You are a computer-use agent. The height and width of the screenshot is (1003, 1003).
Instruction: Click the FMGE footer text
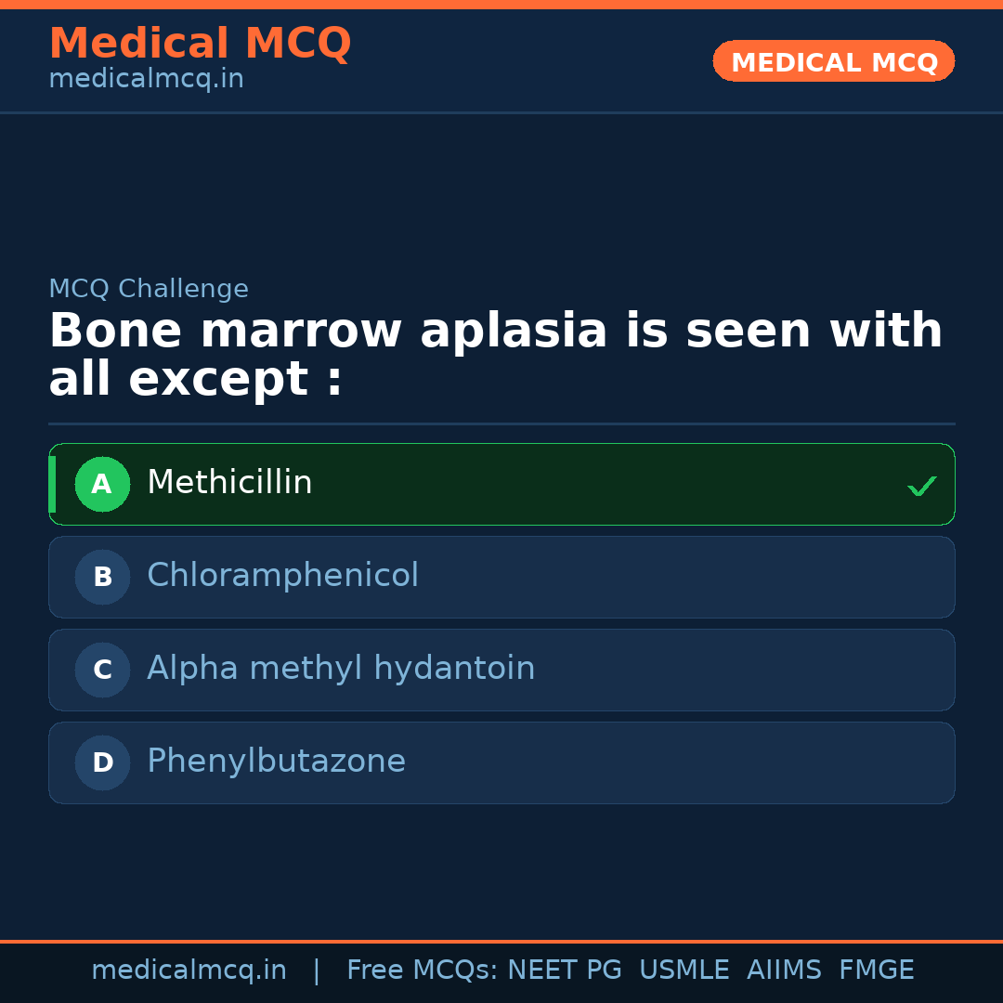pos(876,970)
